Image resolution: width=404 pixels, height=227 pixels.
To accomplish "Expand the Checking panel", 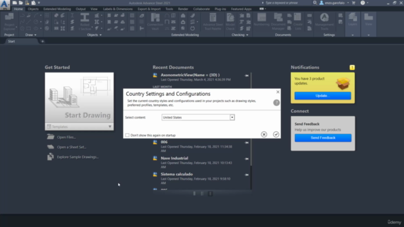I will click(x=240, y=35).
